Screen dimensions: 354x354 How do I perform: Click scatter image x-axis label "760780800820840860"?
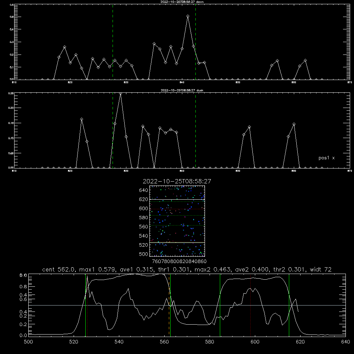point(179,262)
